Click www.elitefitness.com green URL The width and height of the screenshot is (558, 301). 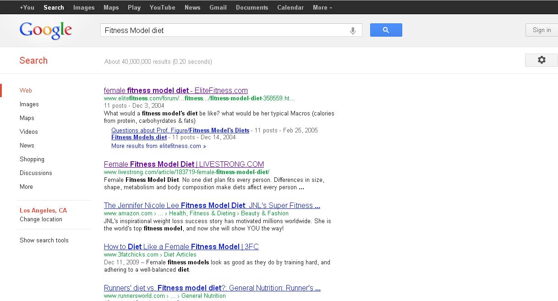click(199, 99)
